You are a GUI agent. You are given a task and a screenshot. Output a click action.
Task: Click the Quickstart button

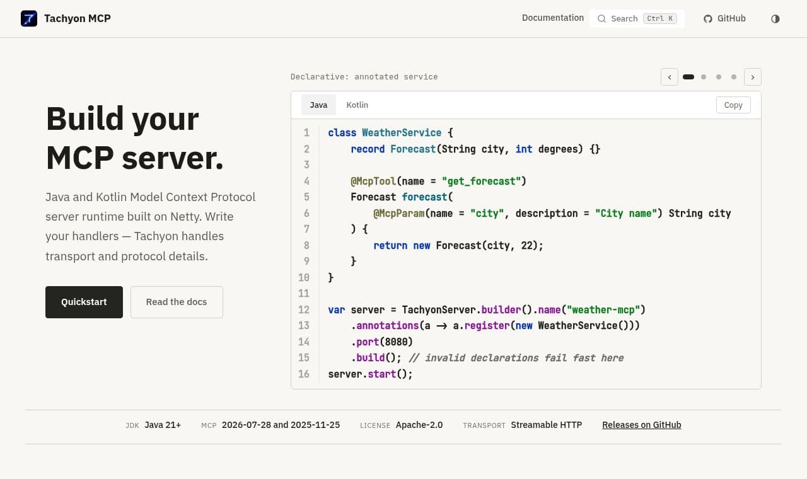coord(84,302)
